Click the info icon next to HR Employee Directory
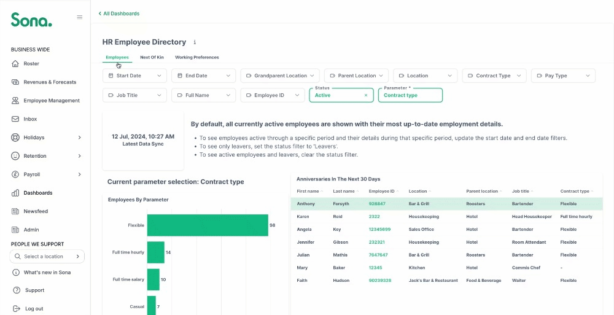This screenshot has width=614, height=315. click(195, 42)
